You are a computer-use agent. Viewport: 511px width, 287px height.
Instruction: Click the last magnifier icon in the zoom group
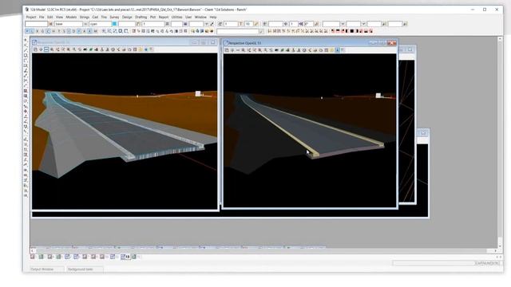click(x=126, y=31)
